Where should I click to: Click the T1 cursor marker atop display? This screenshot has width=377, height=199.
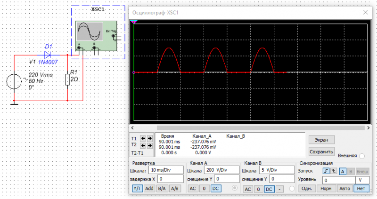[134, 22]
